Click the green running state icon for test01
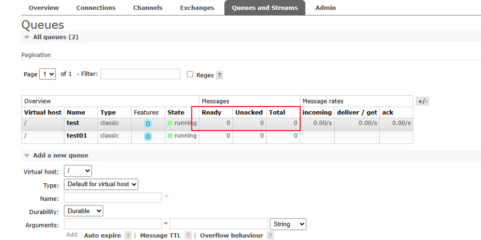The width and height of the screenshot is (481, 240). (170, 136)
